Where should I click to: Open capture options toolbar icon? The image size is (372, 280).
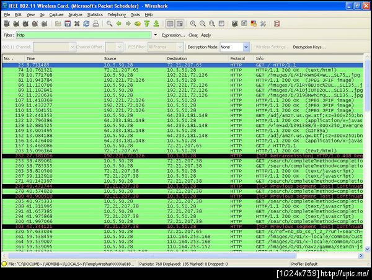pyautogui.click(x=16, y=24)
